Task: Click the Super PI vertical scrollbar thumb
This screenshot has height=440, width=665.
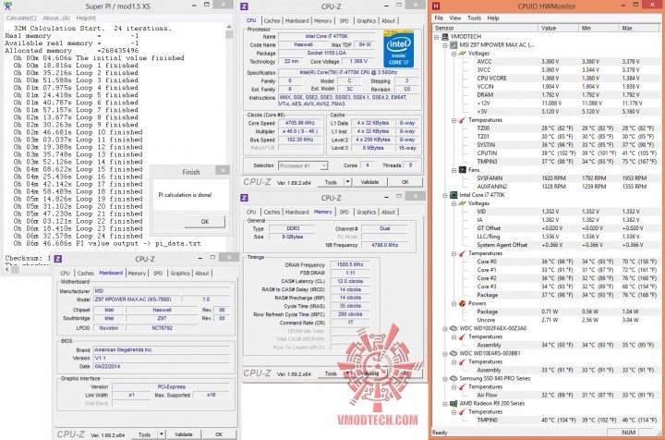Action: tap(229, 34)
